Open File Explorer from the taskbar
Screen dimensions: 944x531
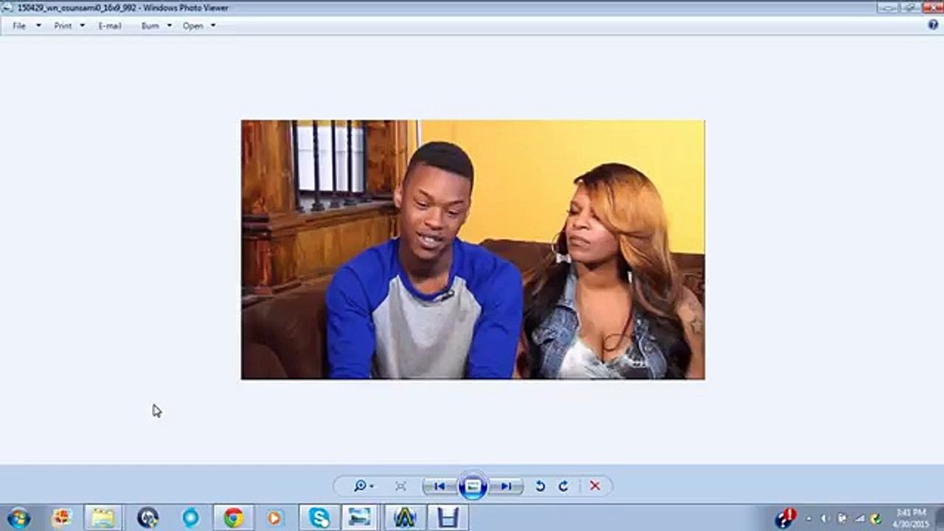103,518
